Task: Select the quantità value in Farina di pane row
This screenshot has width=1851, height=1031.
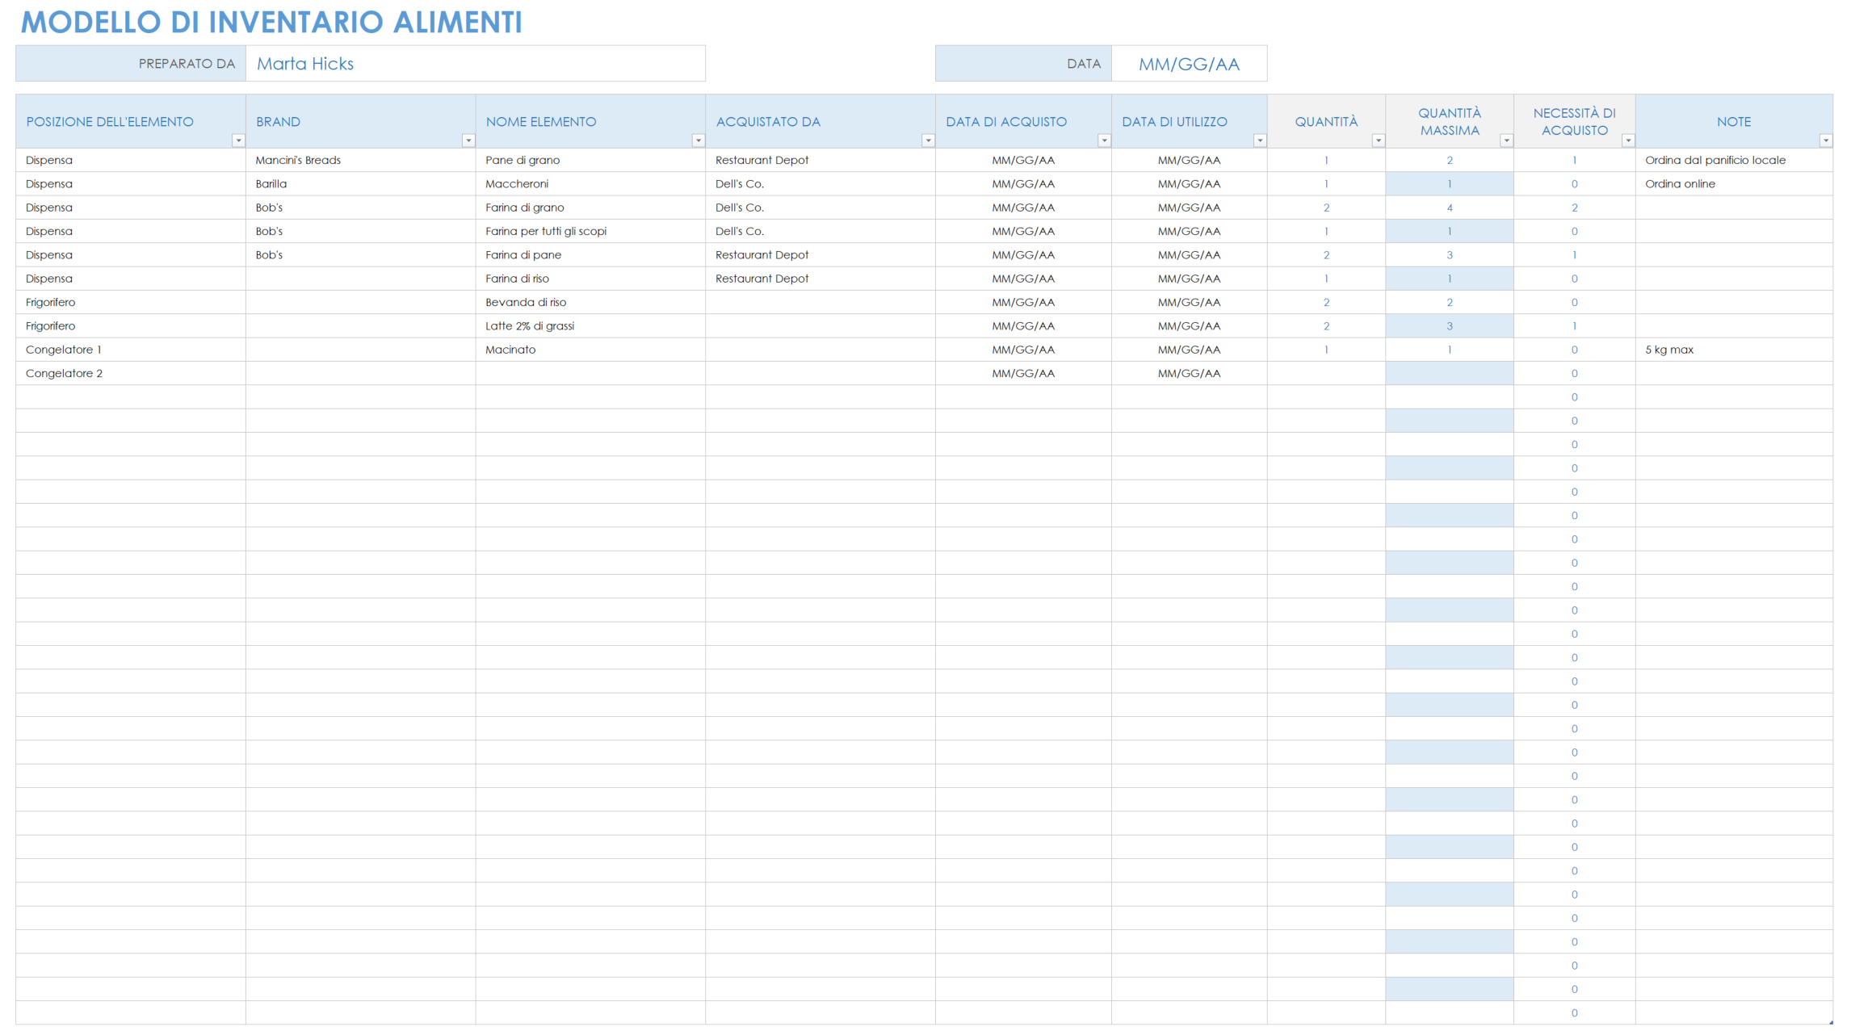Action: tap(1326, 254)
